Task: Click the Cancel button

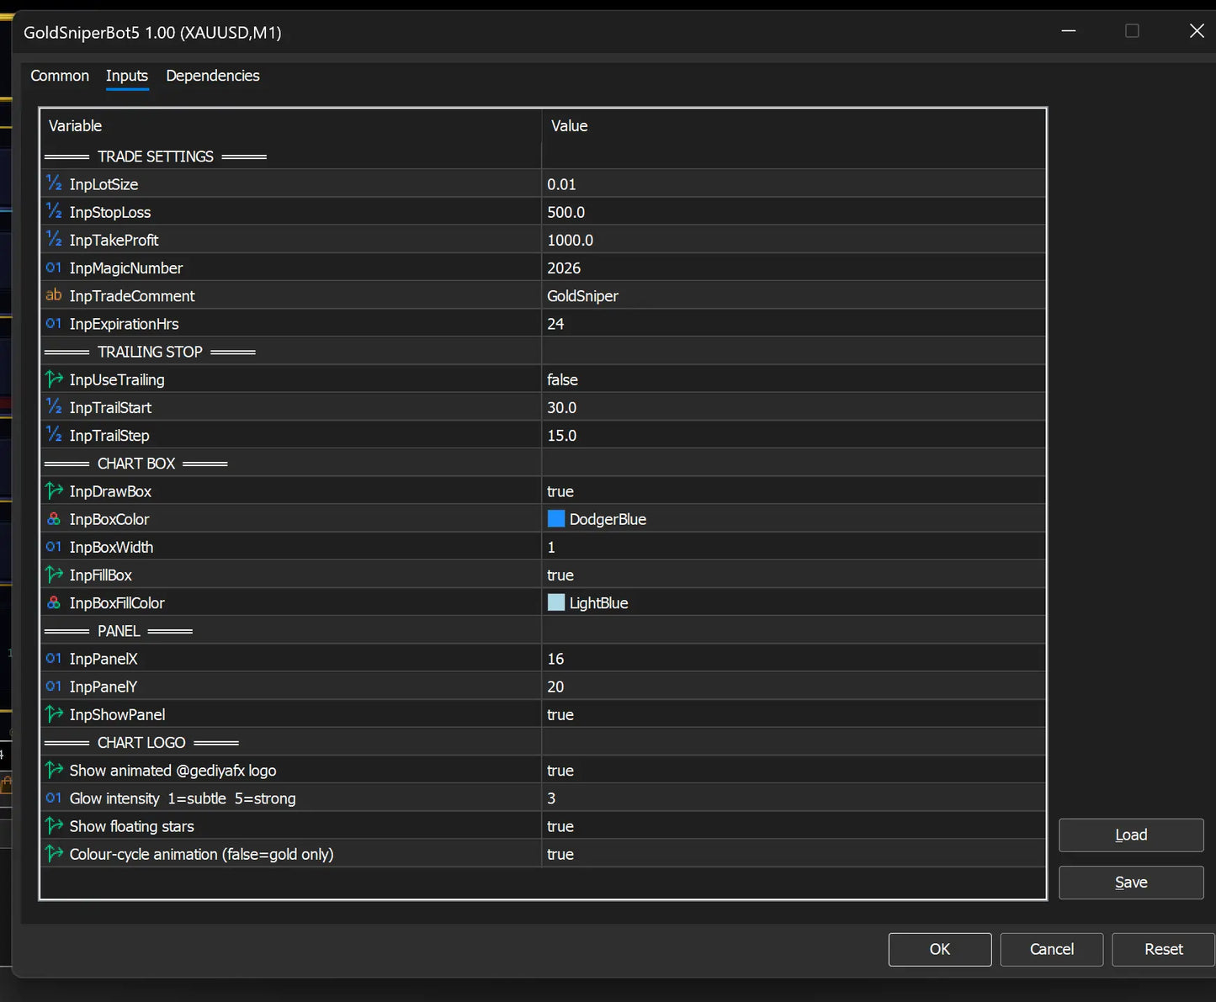Action: pos(1052,949)
